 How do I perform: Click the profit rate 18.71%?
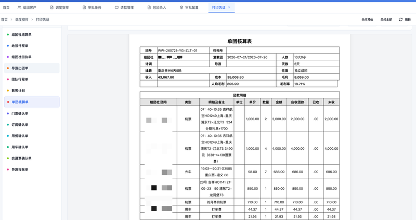click(x=300, y=84)
